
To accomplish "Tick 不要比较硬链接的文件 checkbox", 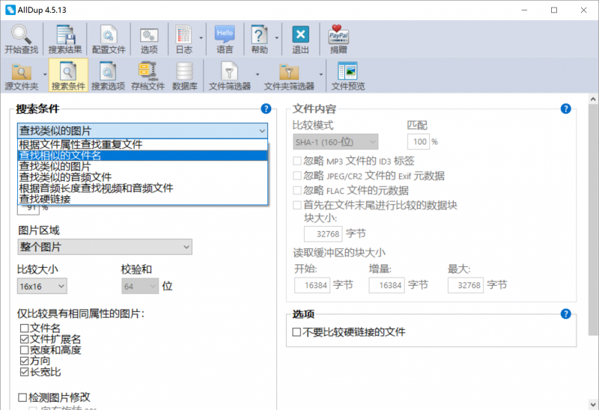I will coord(297,332).
